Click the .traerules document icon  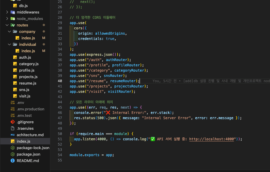click(x=13, y=128)
